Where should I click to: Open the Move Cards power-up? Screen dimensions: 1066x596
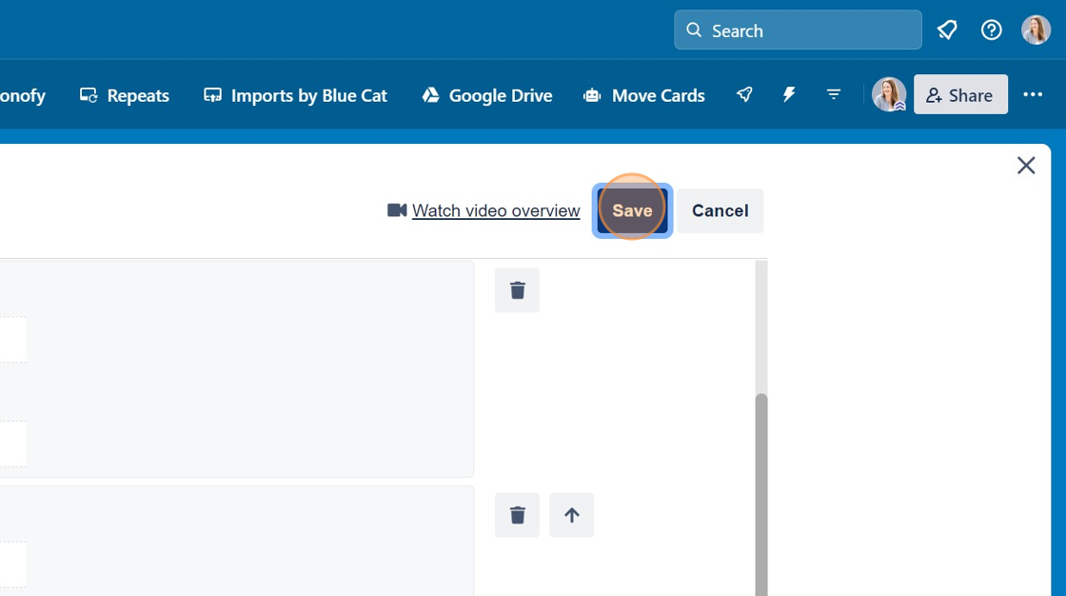[644, 95]
